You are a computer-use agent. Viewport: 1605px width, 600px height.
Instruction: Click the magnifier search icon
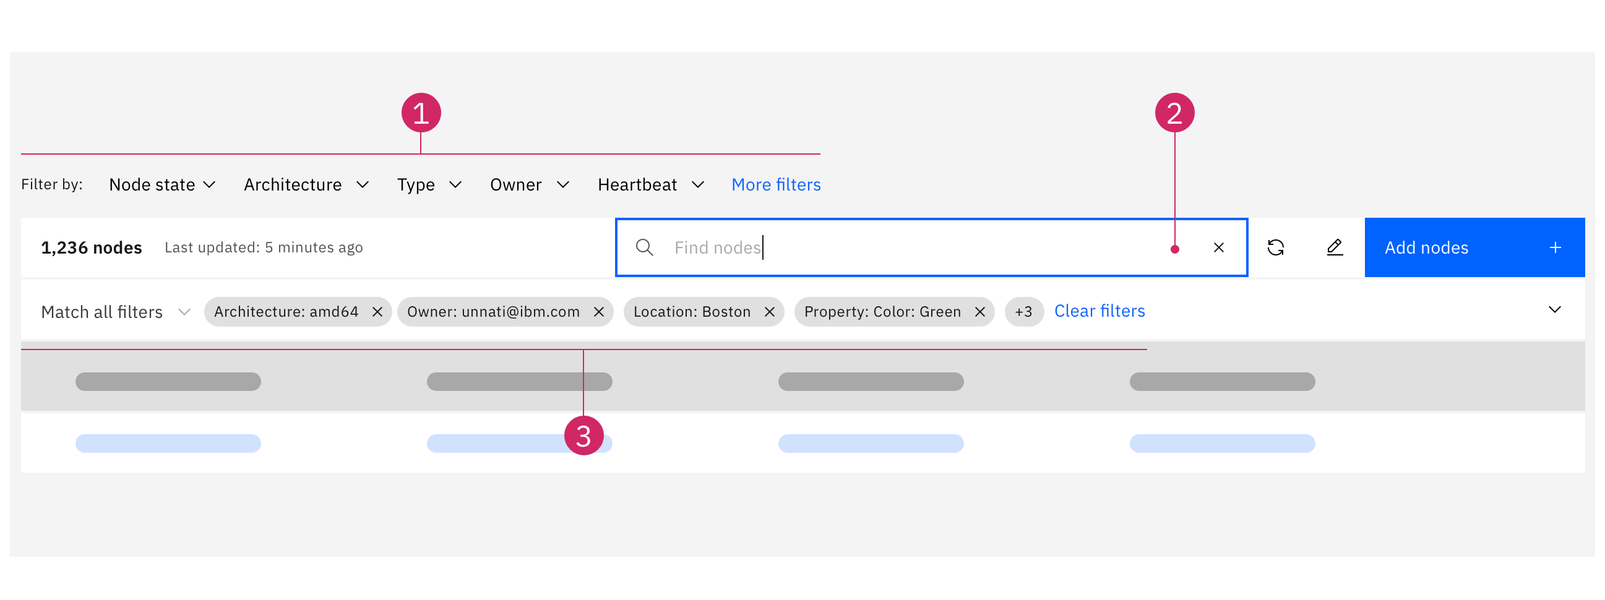pyautogui.click(x=644, y=247)
